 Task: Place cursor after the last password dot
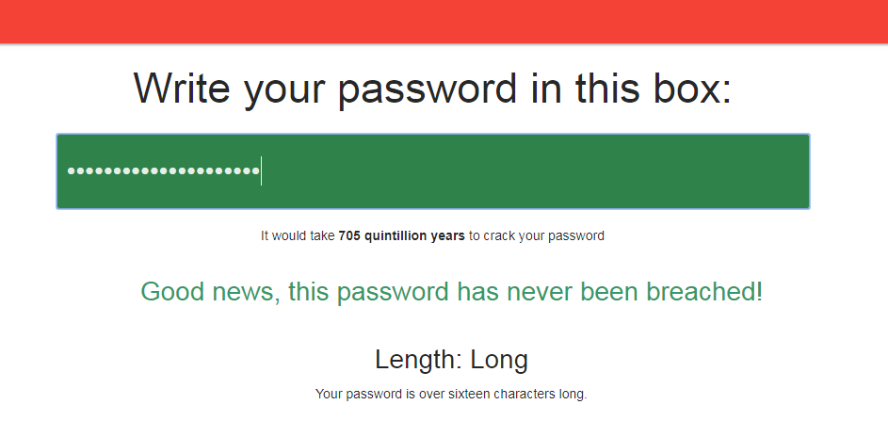tap(261, 171)
